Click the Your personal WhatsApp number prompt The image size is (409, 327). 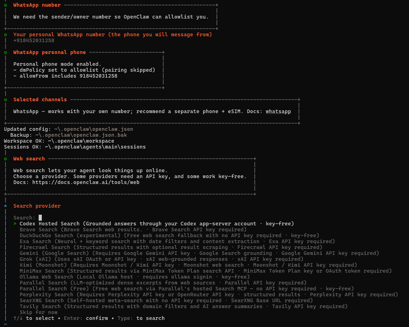113,35
